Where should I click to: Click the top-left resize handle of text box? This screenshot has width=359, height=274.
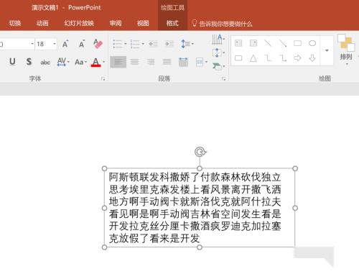point(104,168)
